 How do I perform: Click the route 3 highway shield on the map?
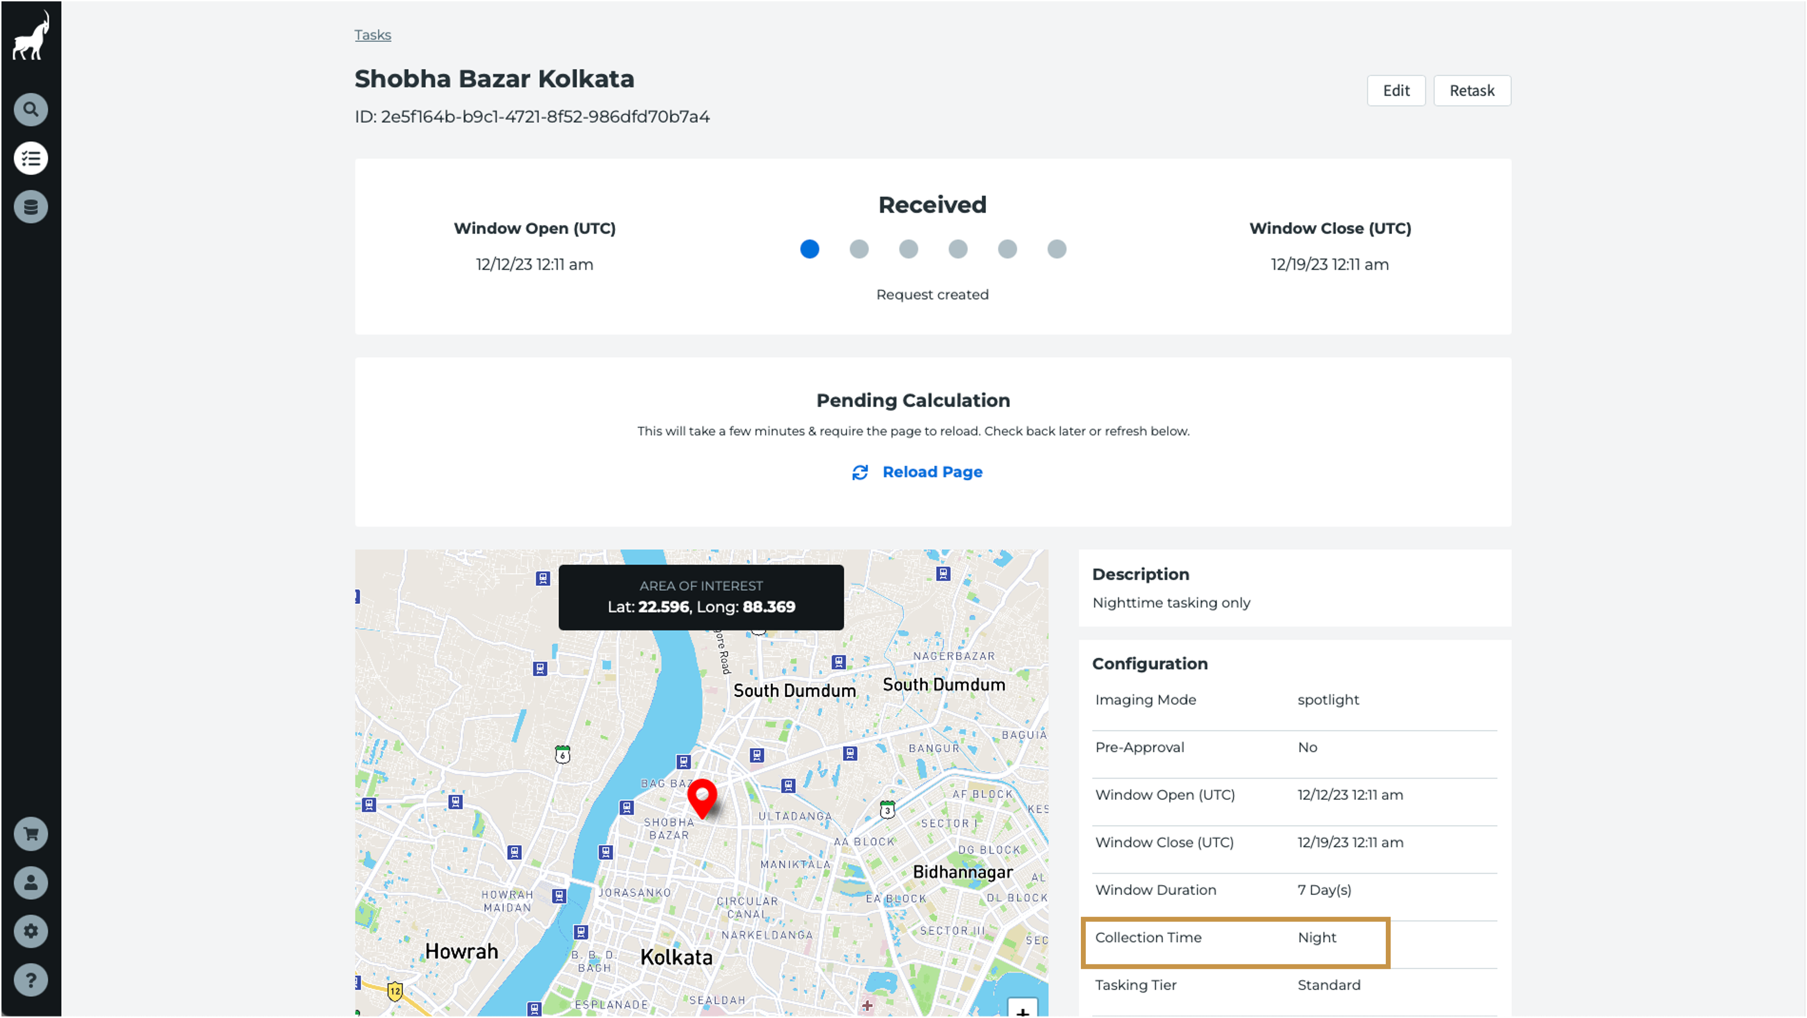tap(887, 810)
